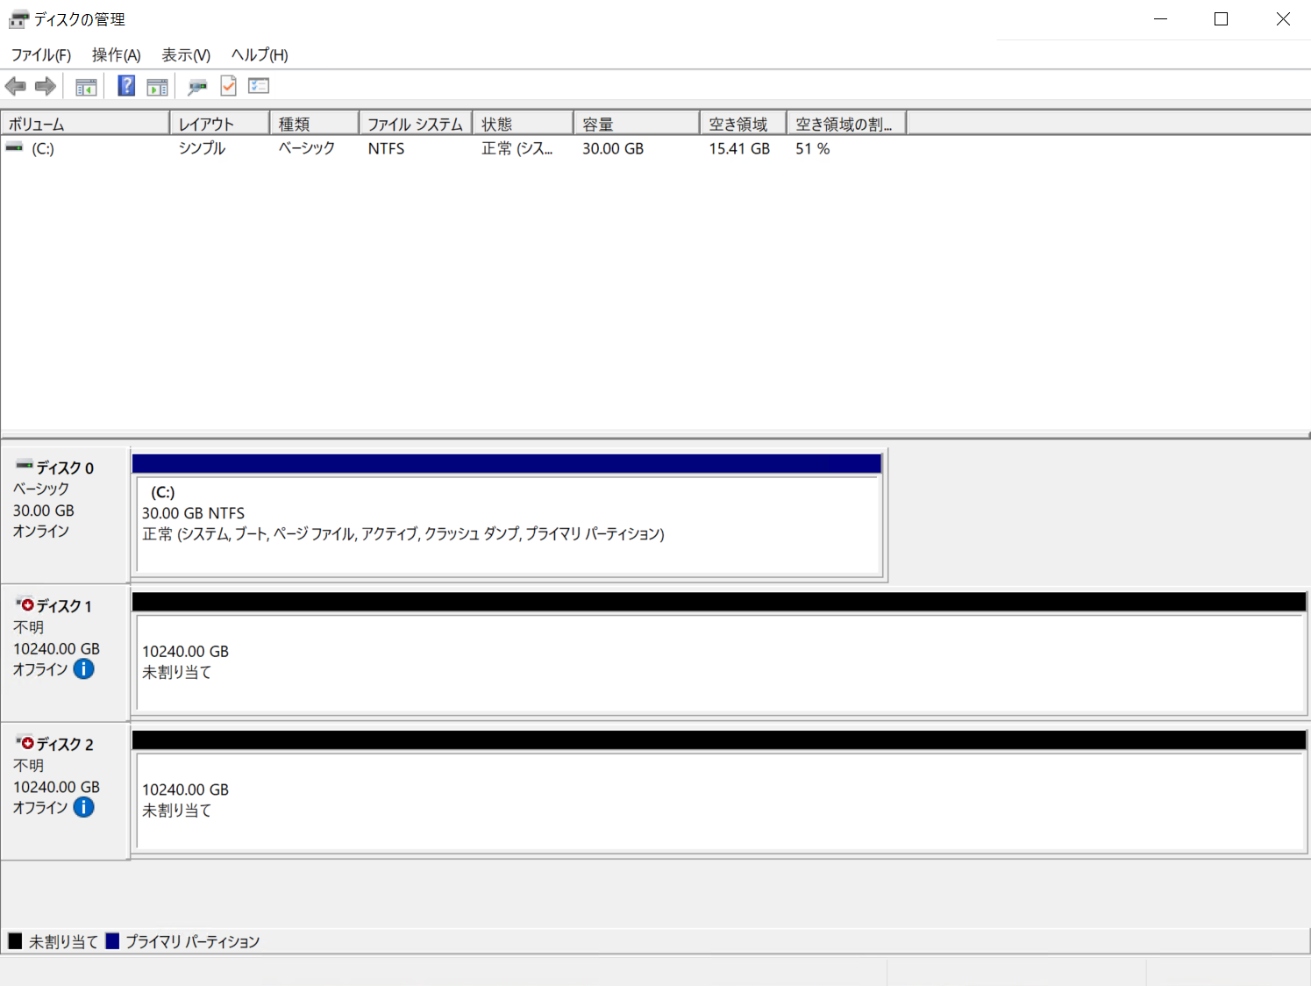Open the ファイル(F) menu
Viewport: 1311px width, 986px height.
point(40,54)
